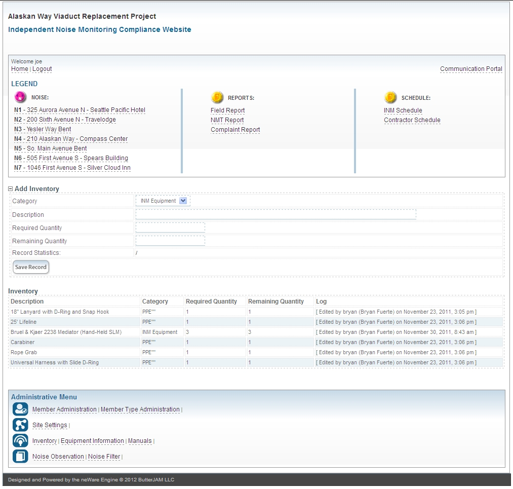Viewport: 513px width, 489px height.
Task: Click the Member Administration user icon
Action: pyautogui.click(x=20, y=409)
